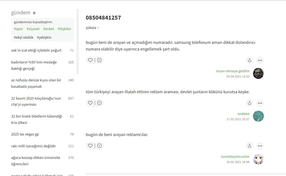Open tuneldeyimcanim's avatar image
Image resolution: width=286 pixels, height=176 pixels.
[258, 159]
